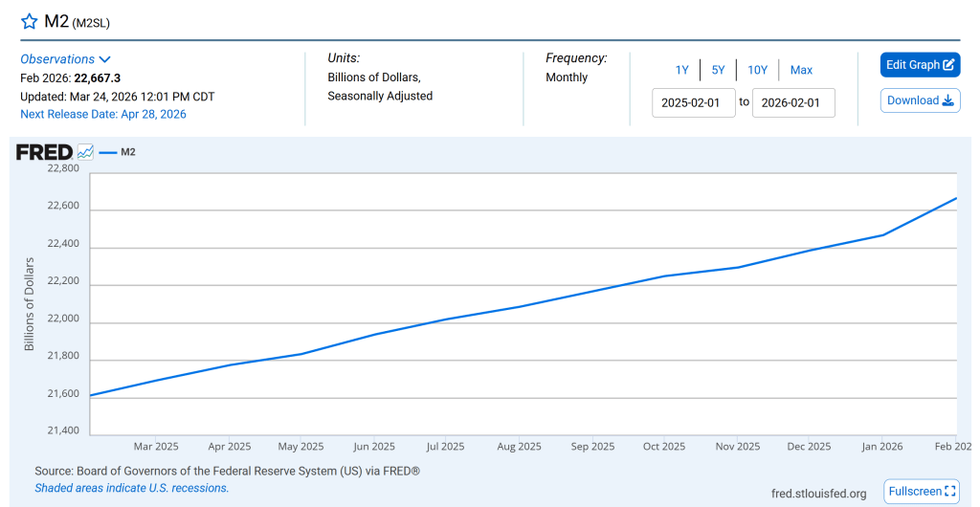Click the FRED logo above the chart
This screenshot has width=980, height=507.
click(x=44, y=152)
